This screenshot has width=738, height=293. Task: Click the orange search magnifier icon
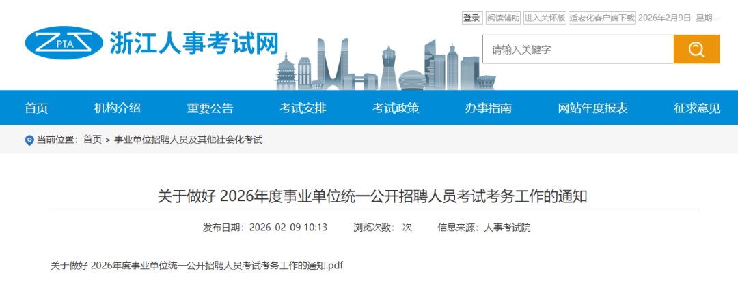click(x=696, y=49)
